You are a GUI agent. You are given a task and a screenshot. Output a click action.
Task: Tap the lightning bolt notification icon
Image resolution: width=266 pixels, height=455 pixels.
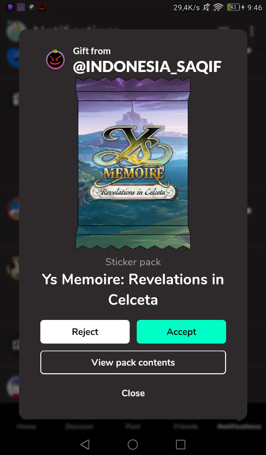pos(31,7)
